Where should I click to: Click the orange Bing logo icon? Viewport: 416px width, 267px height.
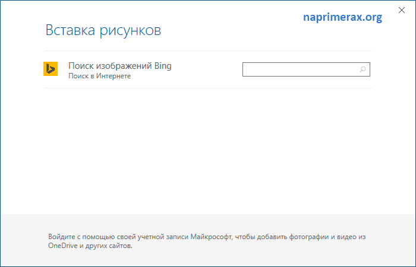click(x=51, y=69)
